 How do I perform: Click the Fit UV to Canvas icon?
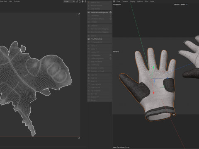[x=89, y=39]
